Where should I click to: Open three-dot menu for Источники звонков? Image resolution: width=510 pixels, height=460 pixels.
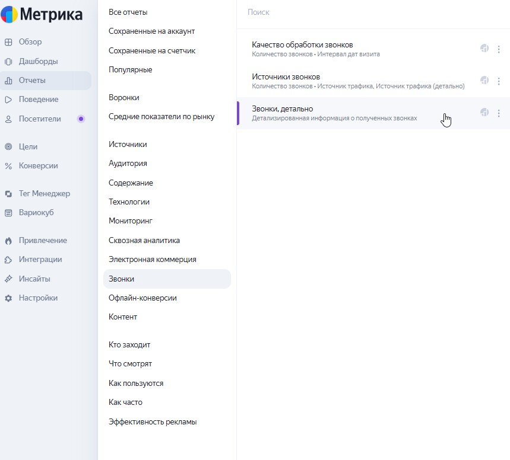point(499,81)
